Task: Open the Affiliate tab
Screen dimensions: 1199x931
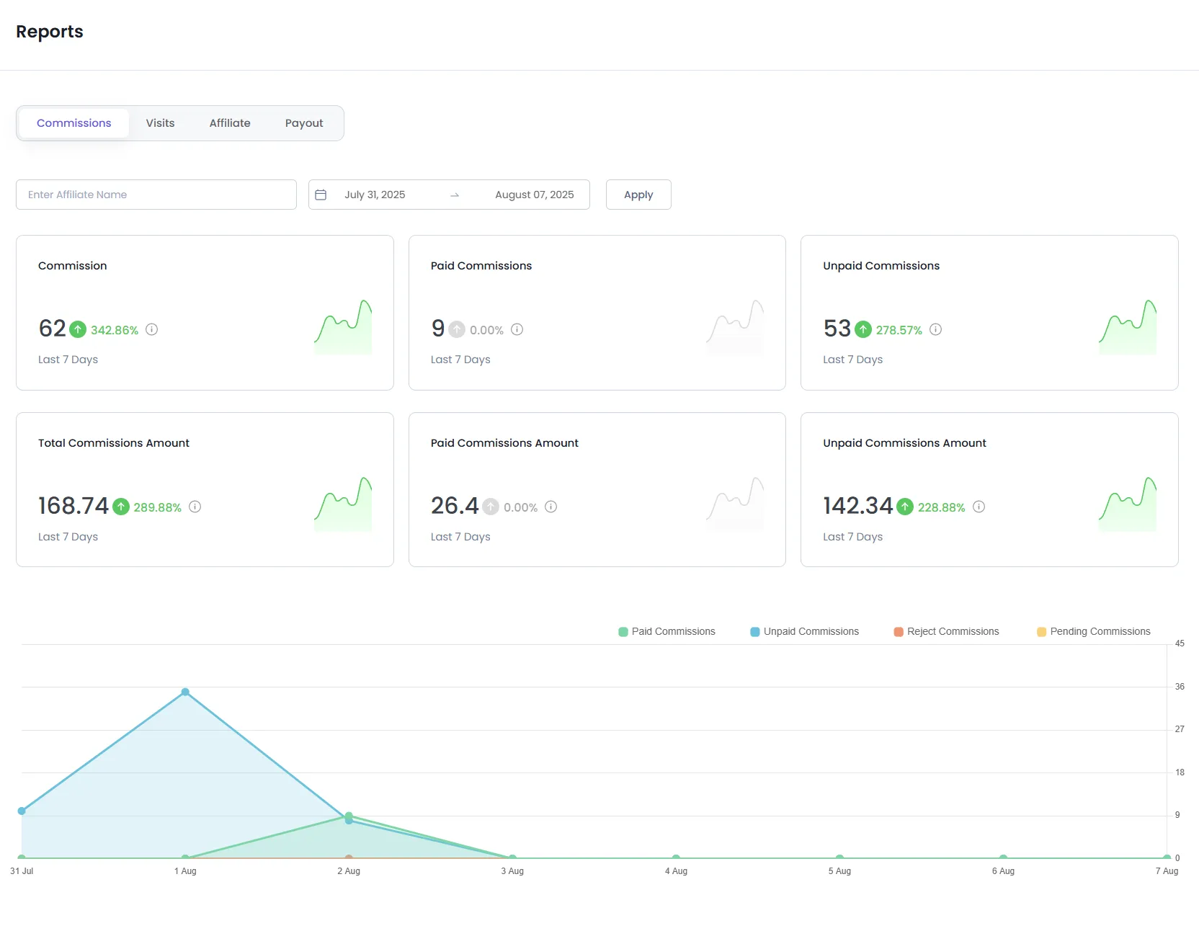Action: click(230, 123)
